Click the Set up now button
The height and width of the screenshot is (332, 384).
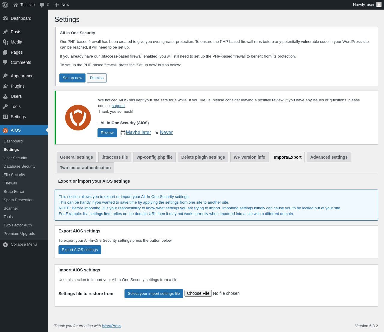72,78
